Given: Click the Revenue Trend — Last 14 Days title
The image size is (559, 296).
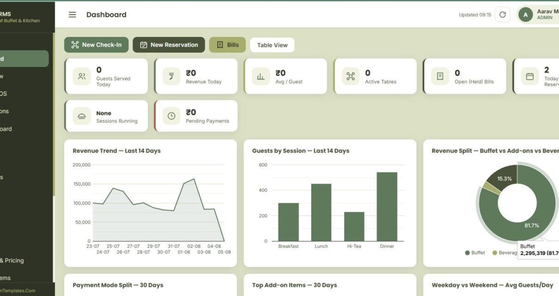Looking at the screenshot, I should (116, 151).
